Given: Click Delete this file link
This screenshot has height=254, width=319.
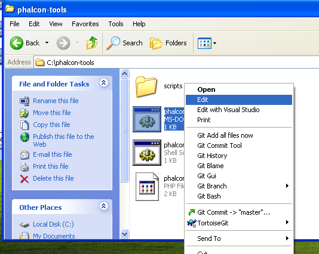Looking at the screenshot, I should pyautogui.click(x=53, y=178).
